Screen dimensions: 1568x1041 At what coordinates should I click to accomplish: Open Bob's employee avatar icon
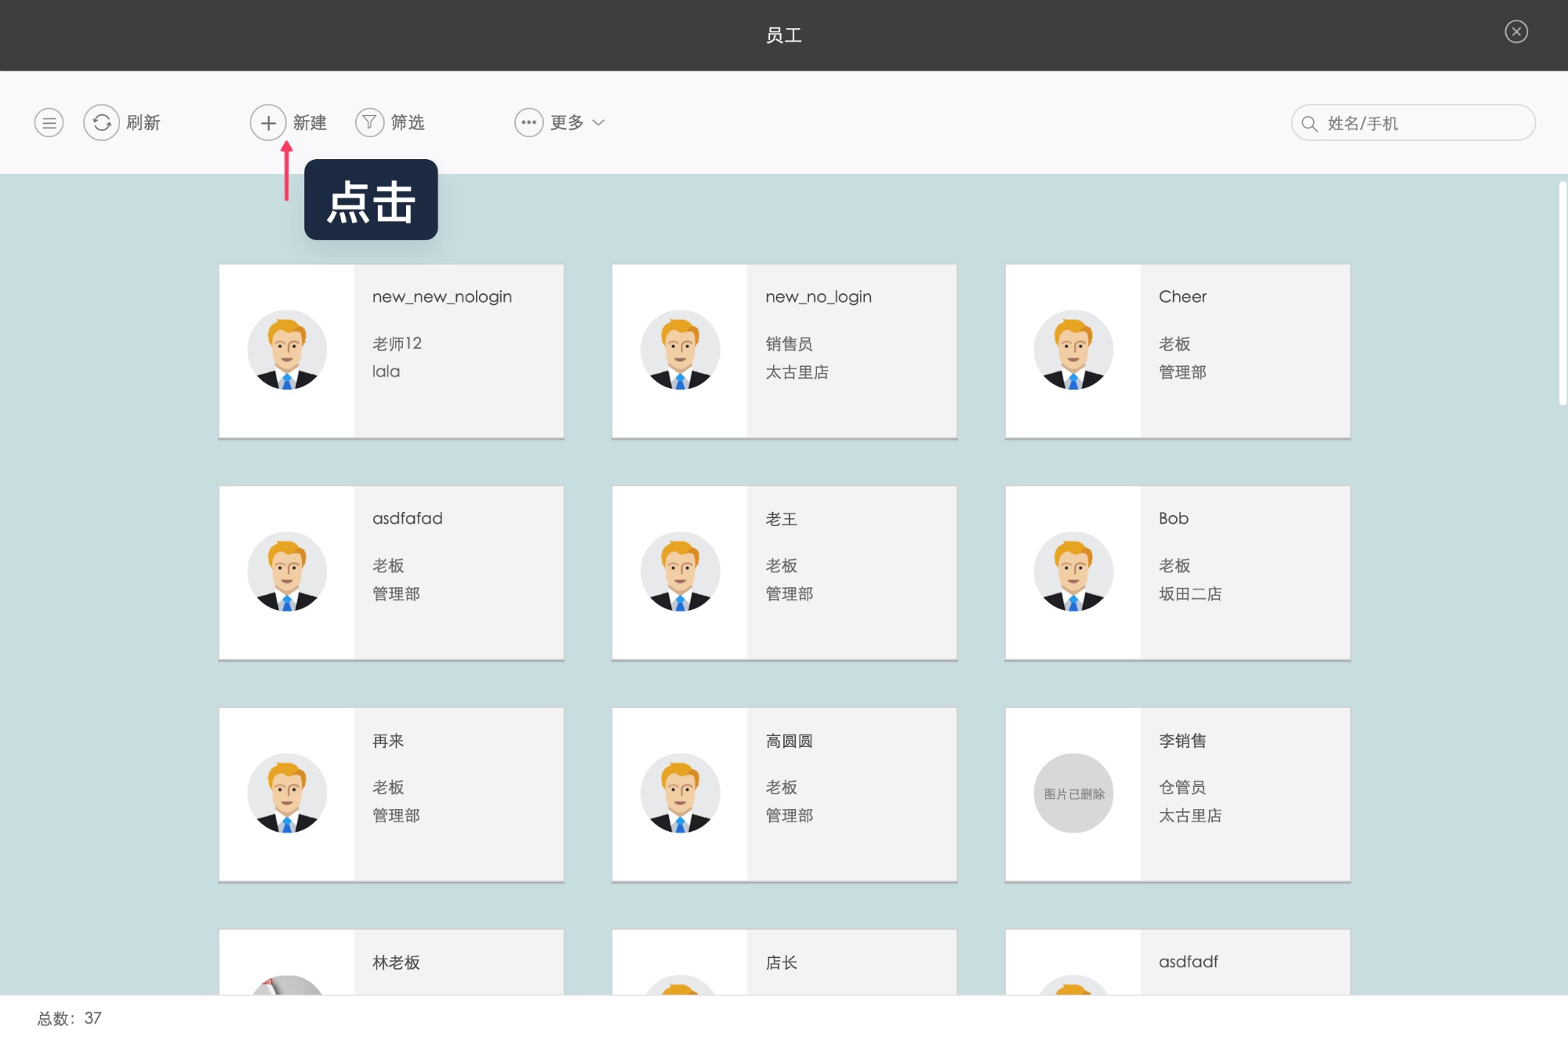[1073, 571]
